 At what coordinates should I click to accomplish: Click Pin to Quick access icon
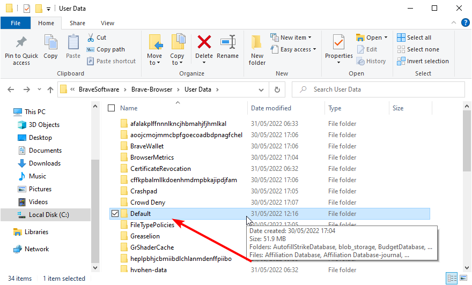(21, 43)
